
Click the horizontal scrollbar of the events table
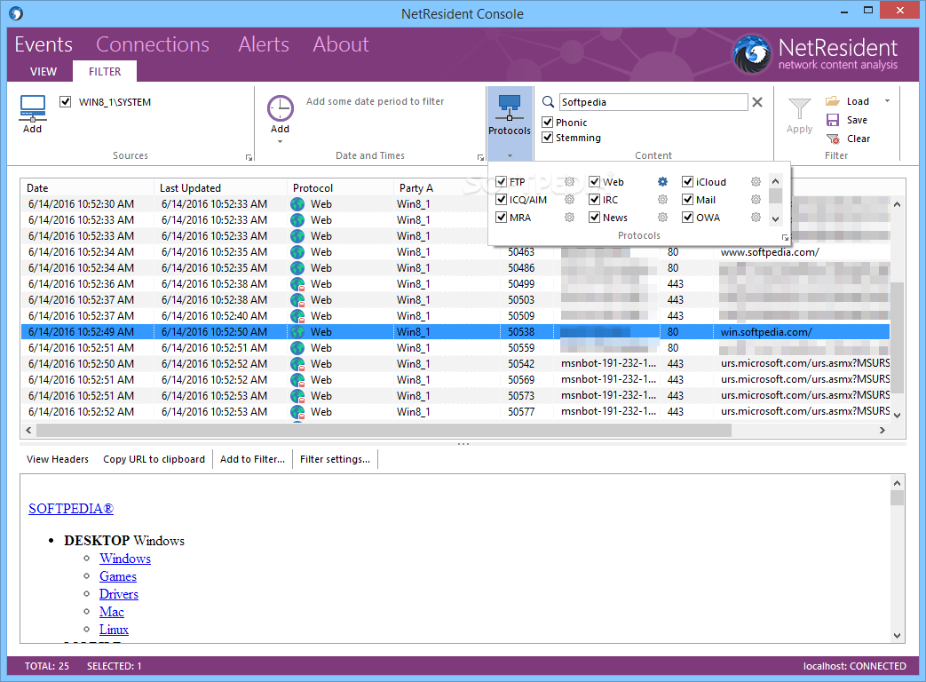pyautogui.click(x=384, y=431)
